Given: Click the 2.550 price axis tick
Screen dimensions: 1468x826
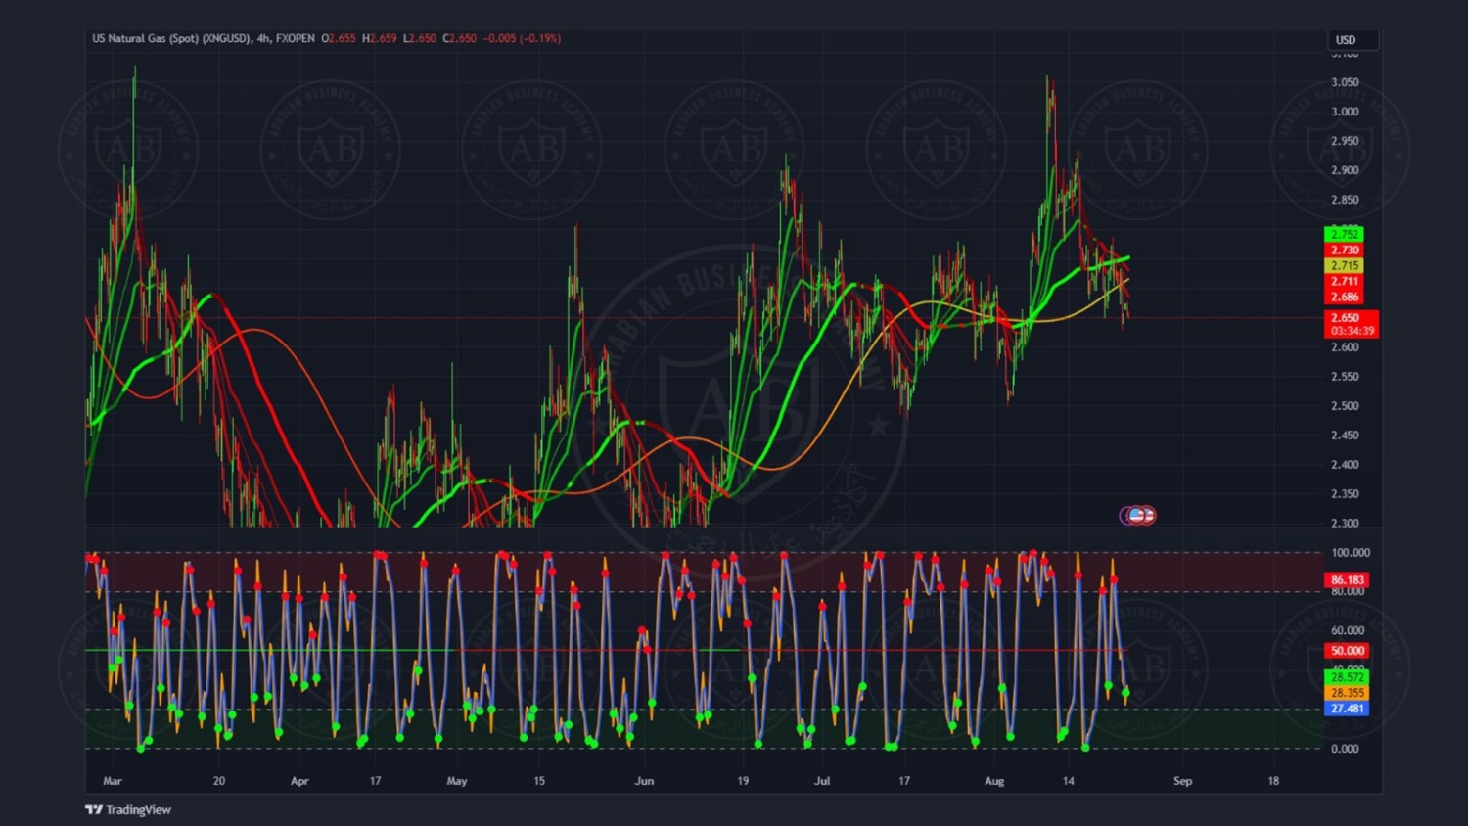Looking at the screenshot, I should (1345, 377).
